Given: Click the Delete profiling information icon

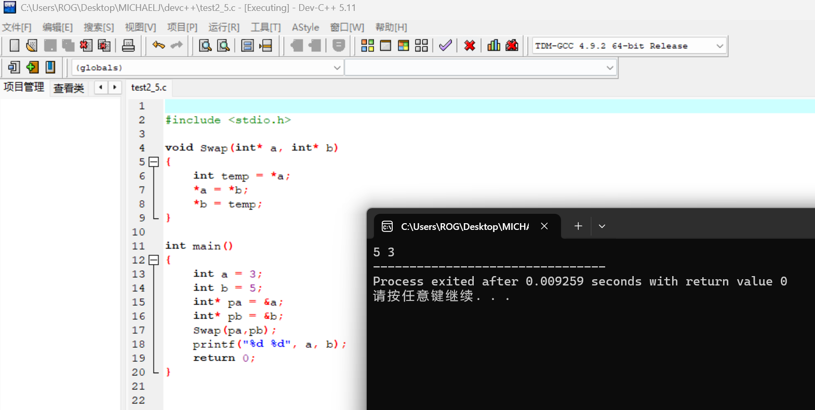Looking at the screenshot, I should click(512, 46).
